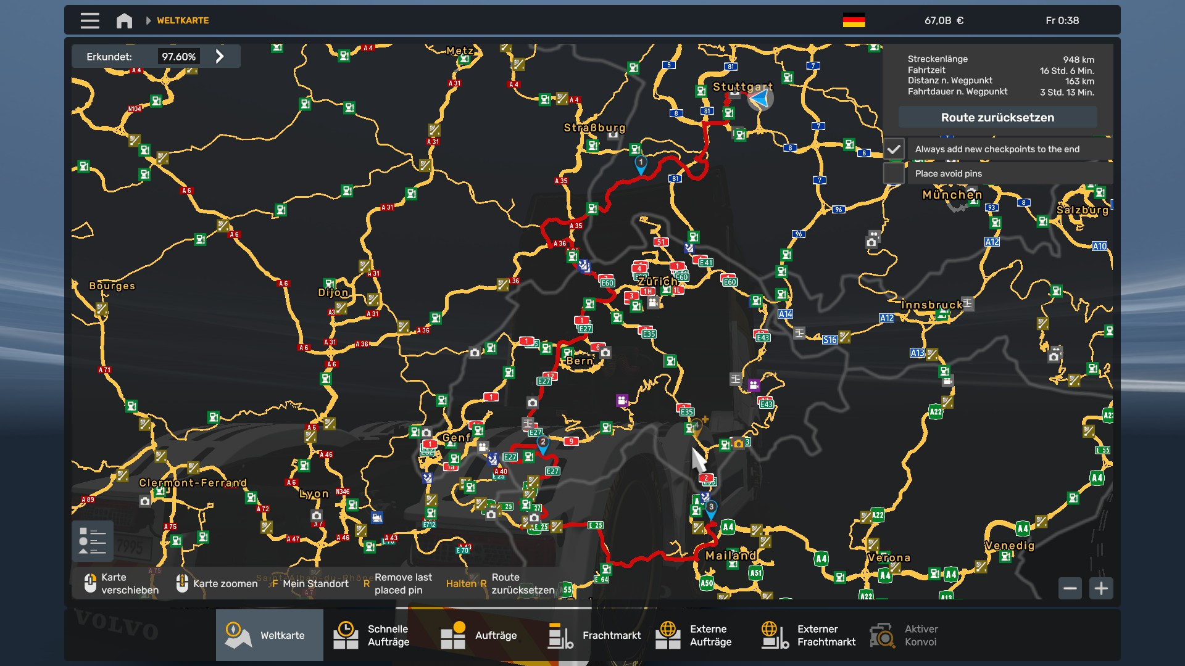Click the camera icon near Clermont-Ferrand
Viewport: 1185px width, 666px height.
pyautogui.click(x=145, y=501)
